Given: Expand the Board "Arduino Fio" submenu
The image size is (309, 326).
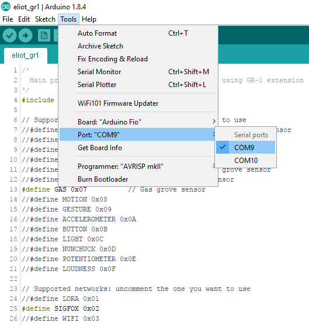Looking at the screenshot, I should pyautogui.click(x=138, y=122).
